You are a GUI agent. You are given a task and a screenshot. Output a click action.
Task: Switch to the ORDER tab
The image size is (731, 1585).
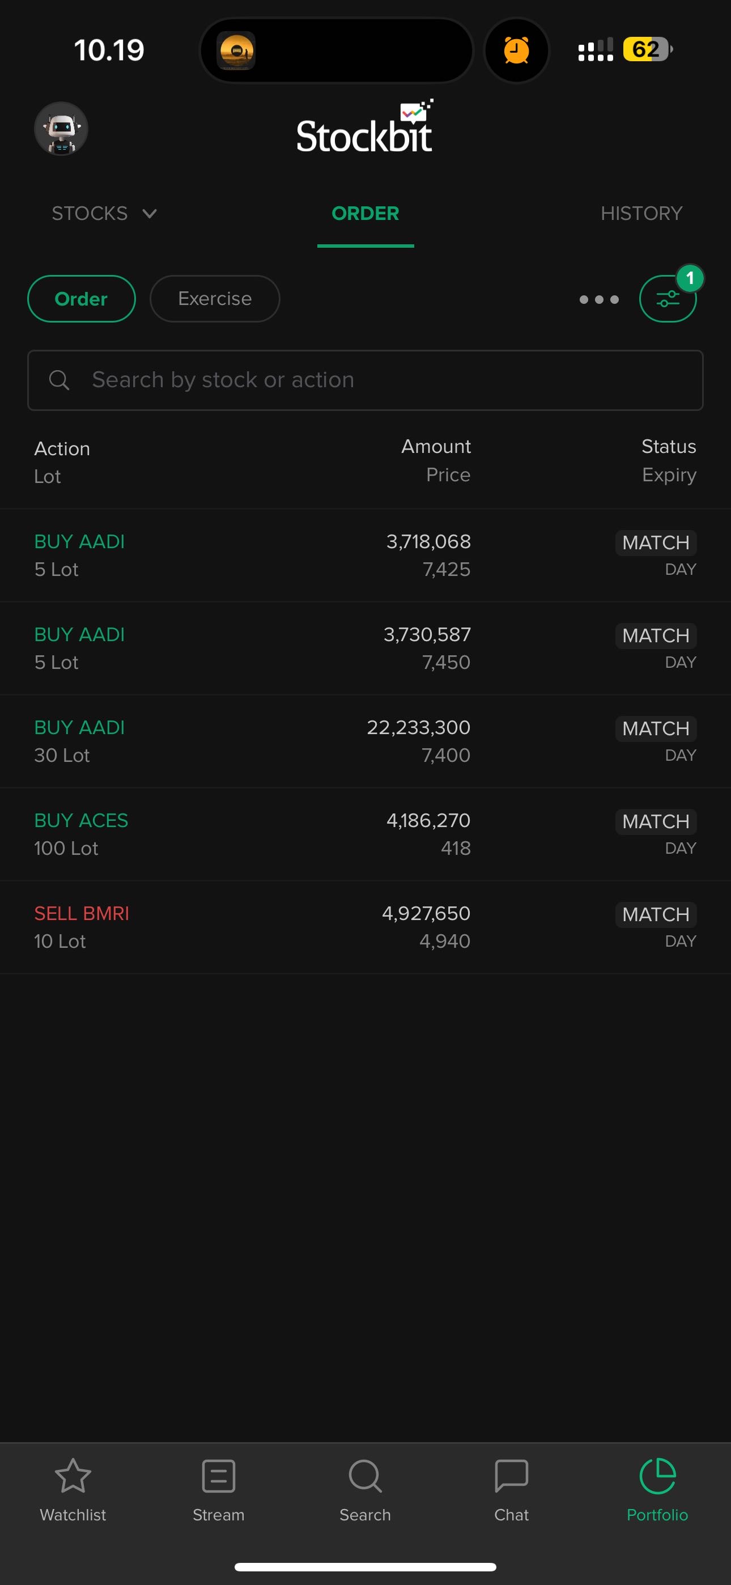tap(365, 214)
